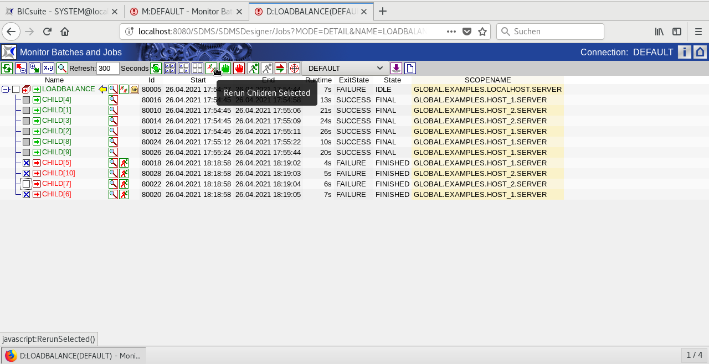Click the info 'i' icon in header
The image size is (709, 364).
(x=685, y=52)
